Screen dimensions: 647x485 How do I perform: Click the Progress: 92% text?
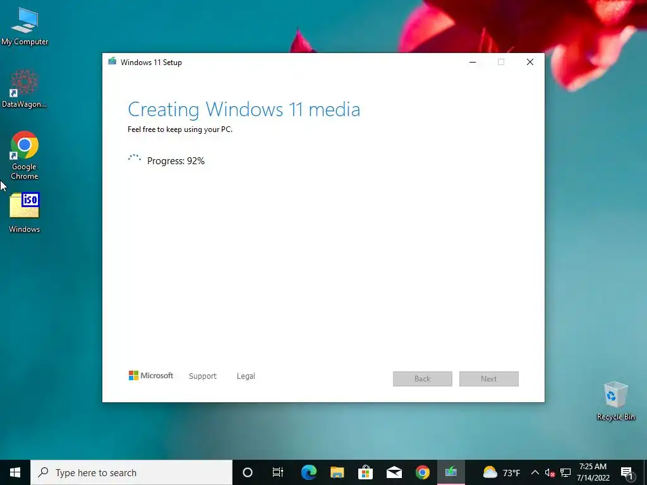pos(176,161)
